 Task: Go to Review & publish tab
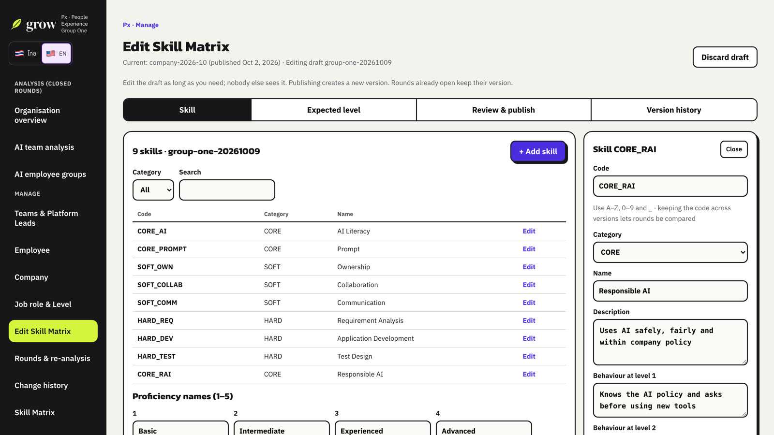tap(504, 110)
